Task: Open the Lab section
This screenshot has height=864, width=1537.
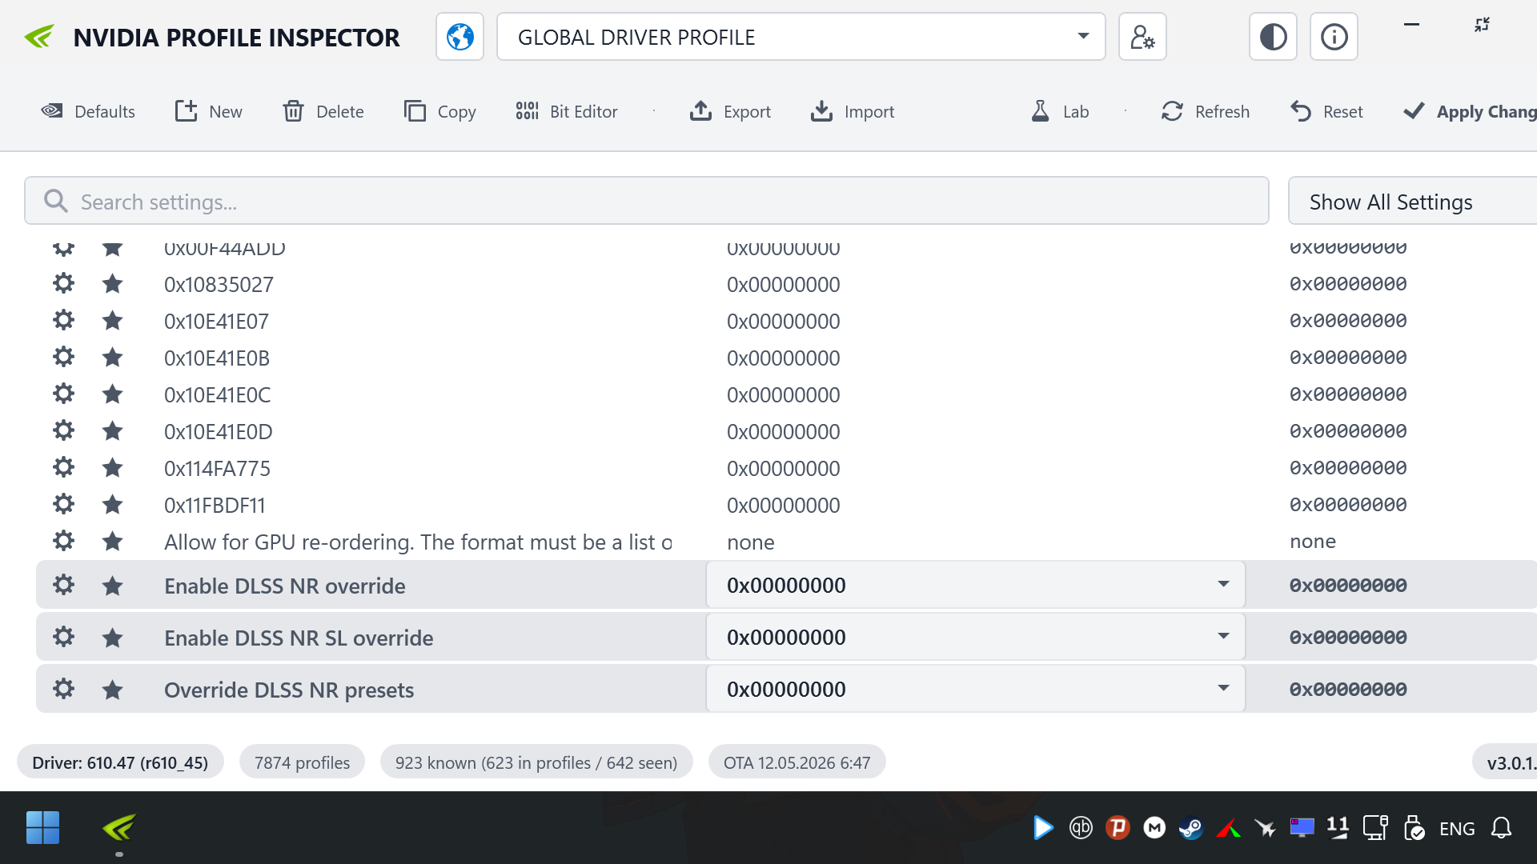Action: click(x=1060, y=111)
